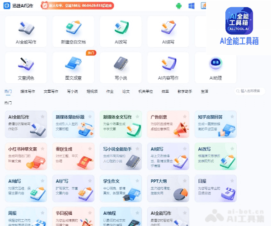Switch to the 媒体写作 tab

click(x=28, y=91)
